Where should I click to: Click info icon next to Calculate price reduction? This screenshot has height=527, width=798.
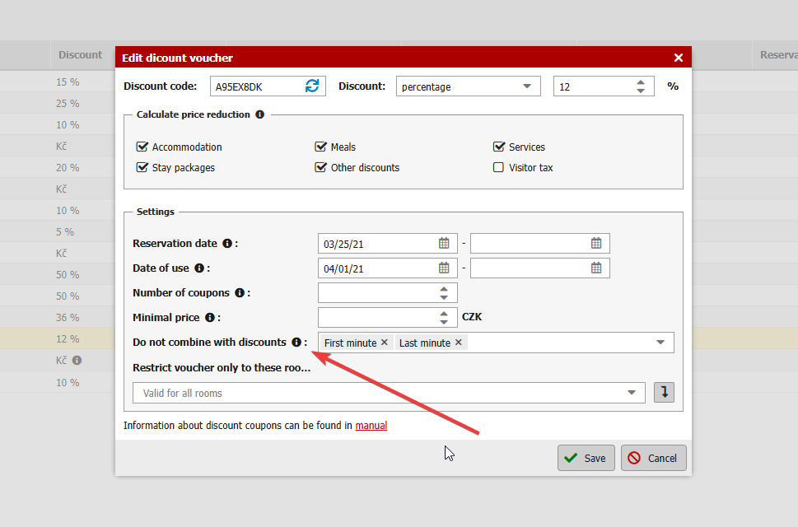click(x=260, y=114)
